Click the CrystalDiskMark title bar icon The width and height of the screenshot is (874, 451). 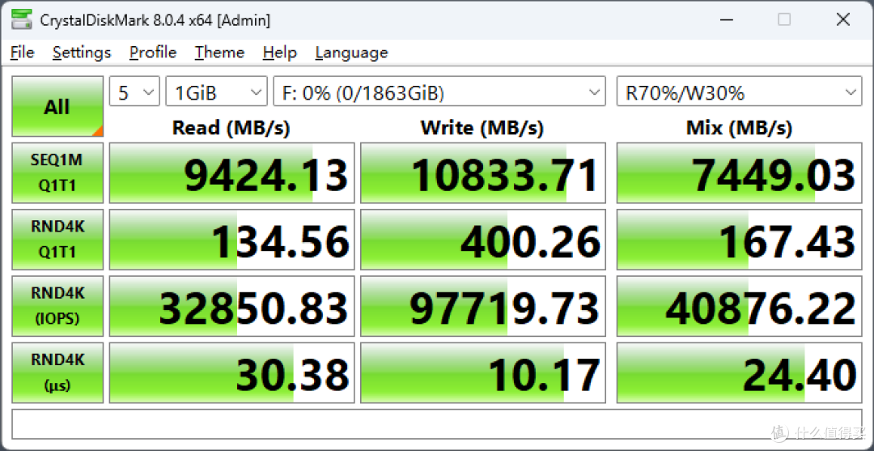pos(21,20)
